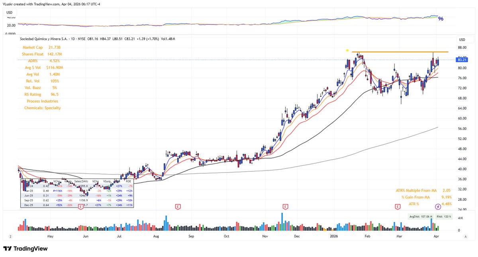Click the Aug label on the time axis

156,236
